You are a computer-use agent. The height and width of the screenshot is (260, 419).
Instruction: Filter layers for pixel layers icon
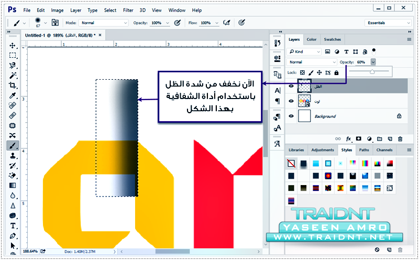(327, 51)
